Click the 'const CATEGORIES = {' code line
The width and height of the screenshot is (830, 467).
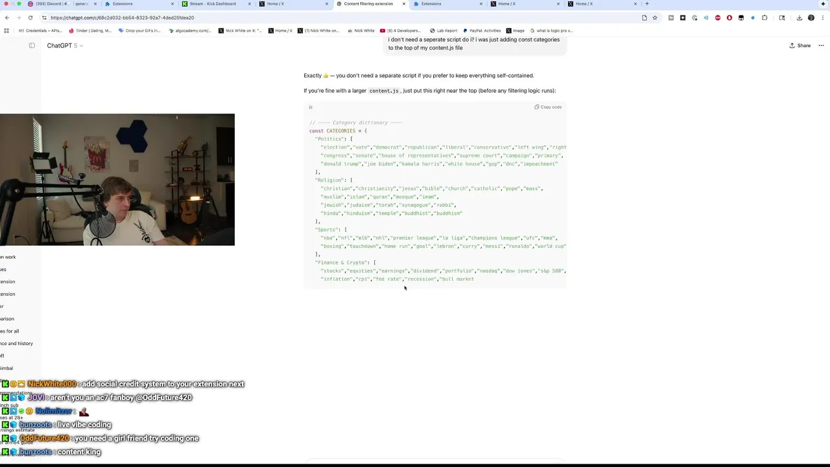coord(338,131)
